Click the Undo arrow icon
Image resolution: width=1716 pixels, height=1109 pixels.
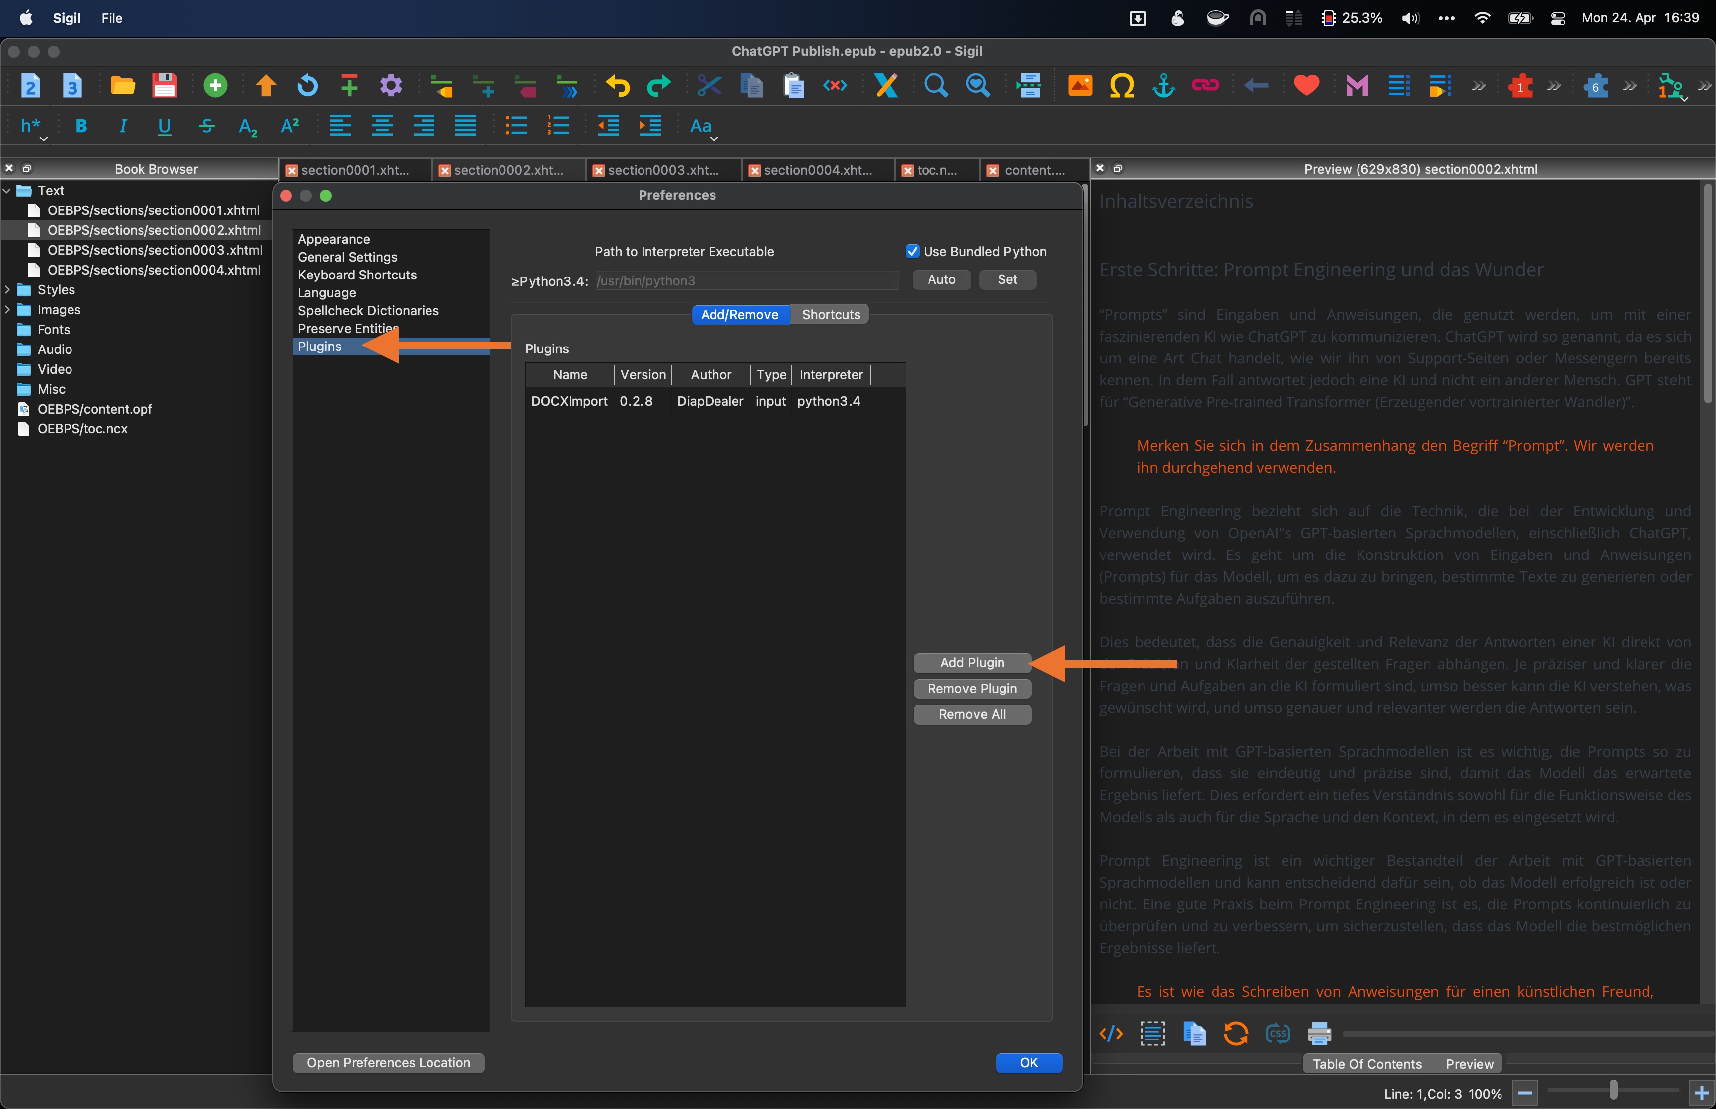point(617,86)
